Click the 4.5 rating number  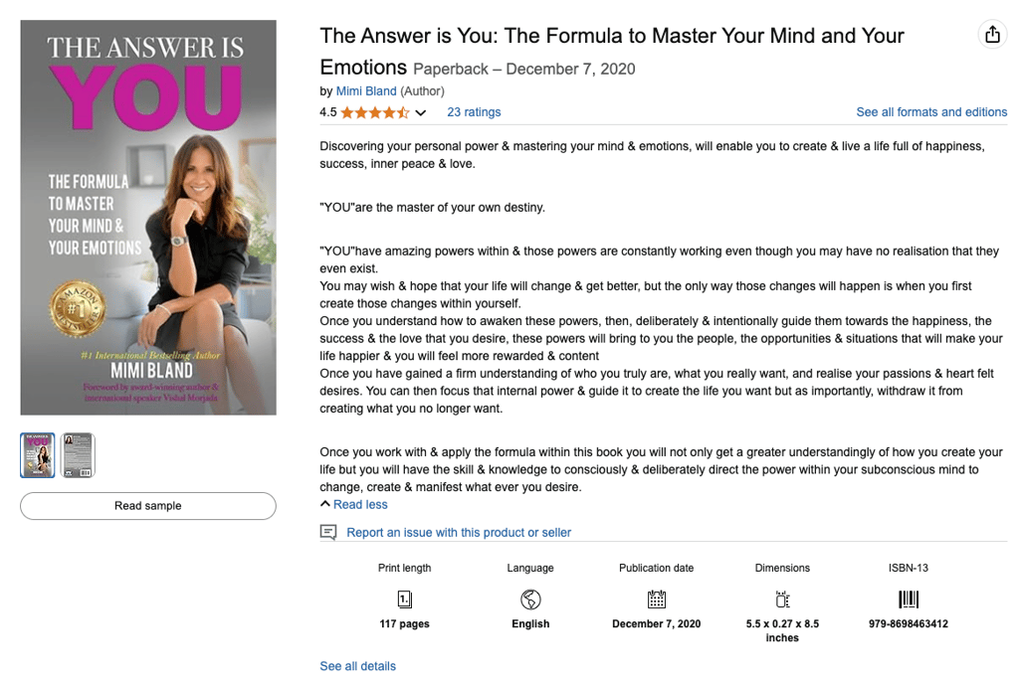coord(328,112)
